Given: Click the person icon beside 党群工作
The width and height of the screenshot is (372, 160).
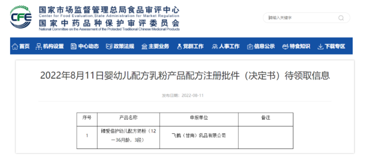Looking at the screenshot, I should [179, 46].
